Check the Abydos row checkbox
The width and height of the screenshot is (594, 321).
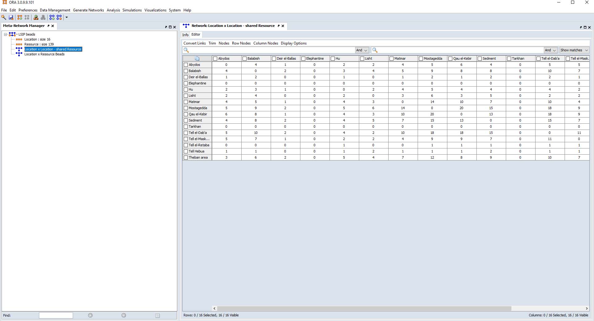pyautogui.click(x=186, y=65)
